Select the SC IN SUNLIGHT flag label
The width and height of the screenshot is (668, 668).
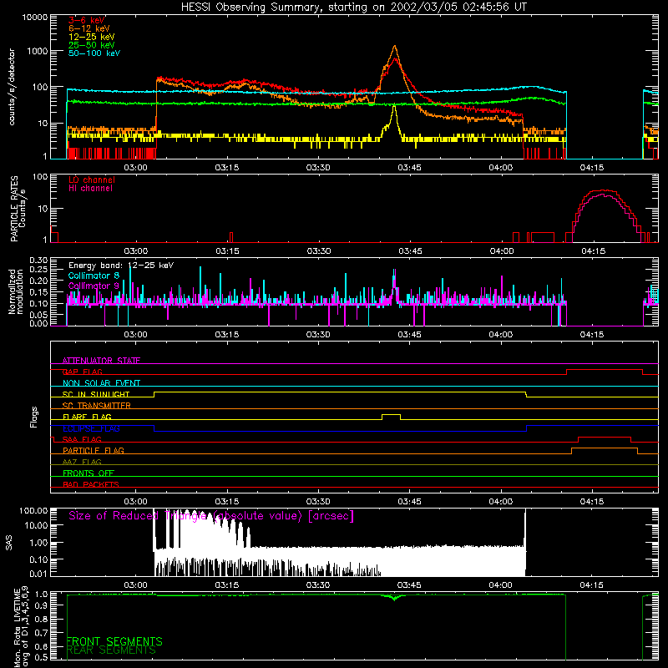(96, 394)
